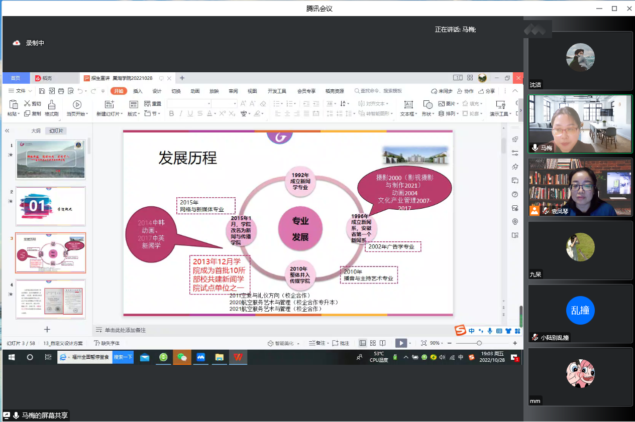Click the Cut (剪切) scissors icon
This screenshot has width=635, height=422.
coord(28,104)
